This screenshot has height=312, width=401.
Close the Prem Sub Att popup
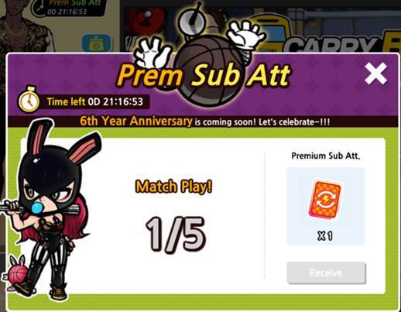376,74
